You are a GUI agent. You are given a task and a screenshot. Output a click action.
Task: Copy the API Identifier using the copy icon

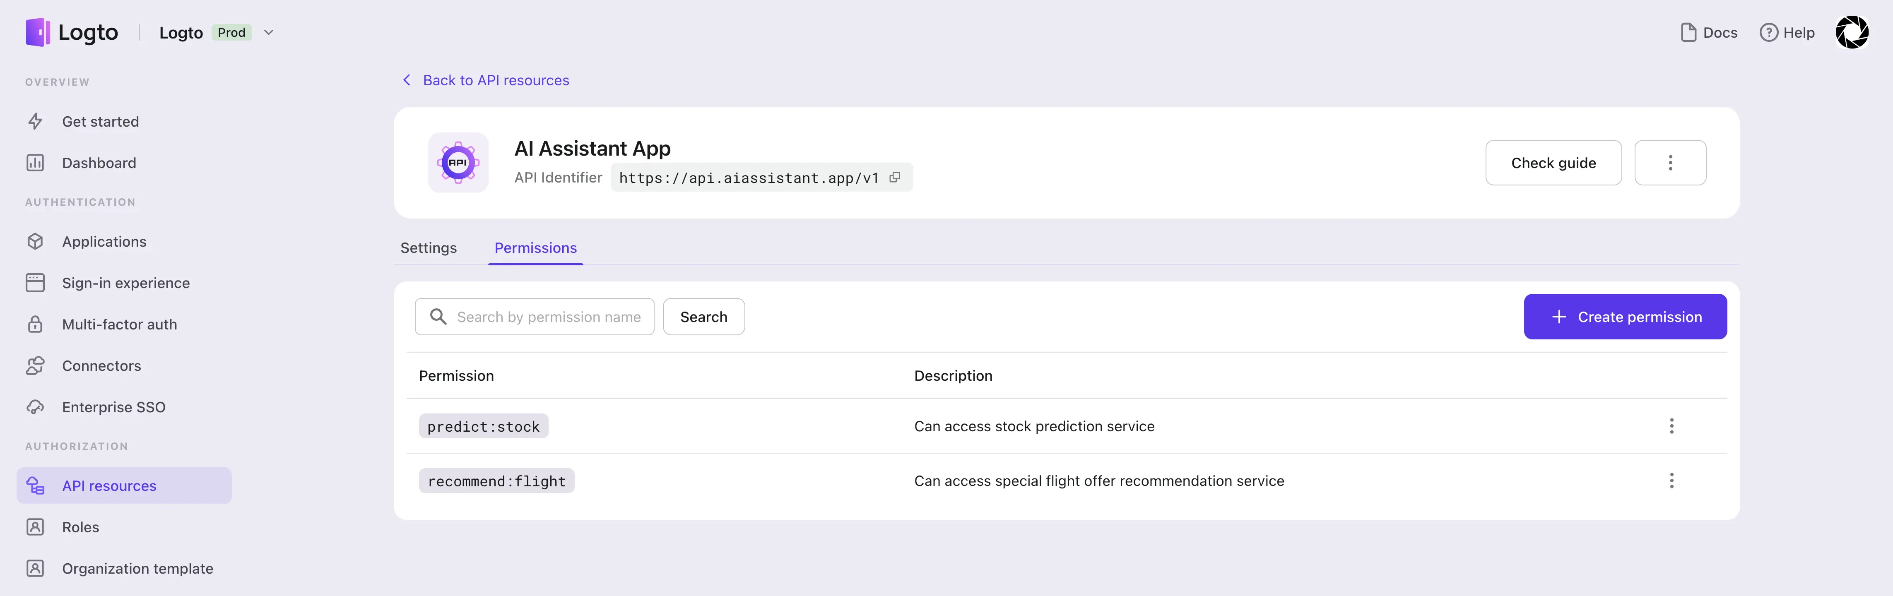pos(894,177)
